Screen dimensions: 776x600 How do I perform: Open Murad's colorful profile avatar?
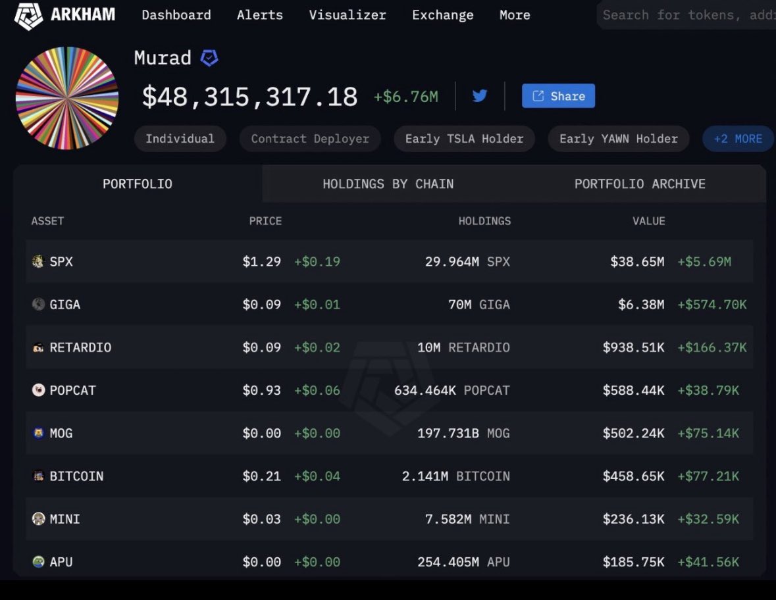pos(67,98)
